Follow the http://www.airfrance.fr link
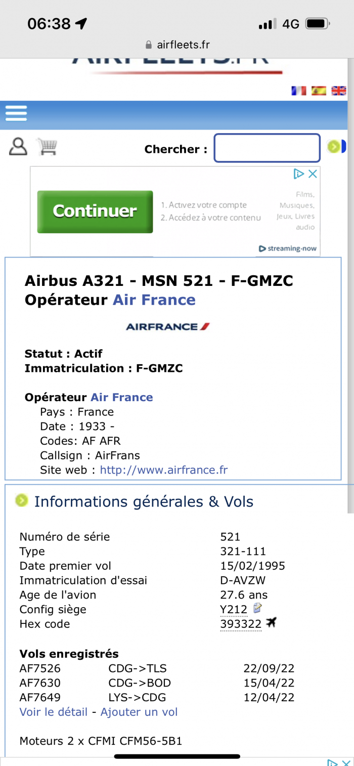 click(x=164, y=470)
